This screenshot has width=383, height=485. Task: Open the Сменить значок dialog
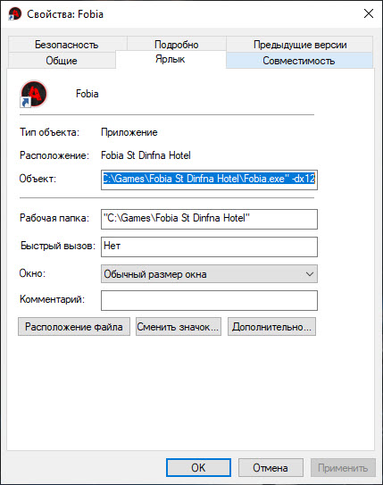point(179,327)
